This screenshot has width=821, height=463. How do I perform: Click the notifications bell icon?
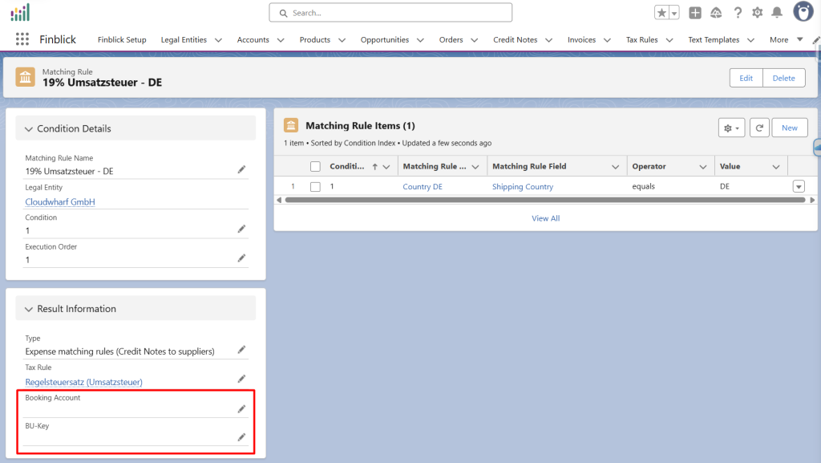(x=776, y=13)
